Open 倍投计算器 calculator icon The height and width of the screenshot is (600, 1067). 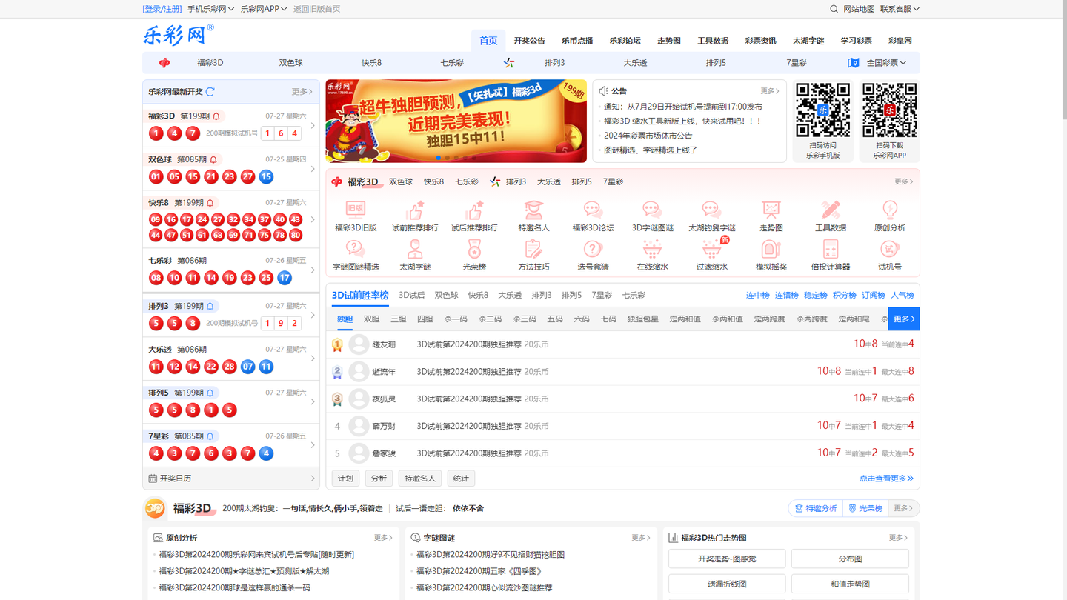(x=830, y=249)
